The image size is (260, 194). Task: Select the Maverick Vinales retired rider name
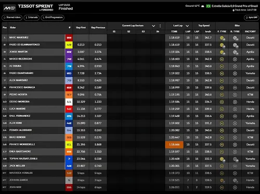coord(21,173)
